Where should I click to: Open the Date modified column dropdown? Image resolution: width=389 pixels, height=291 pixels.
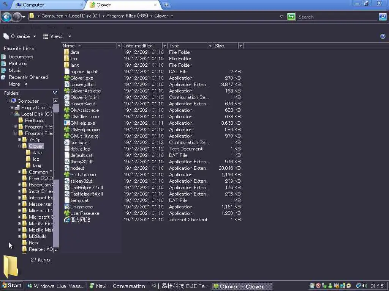[x=164, y=46]
